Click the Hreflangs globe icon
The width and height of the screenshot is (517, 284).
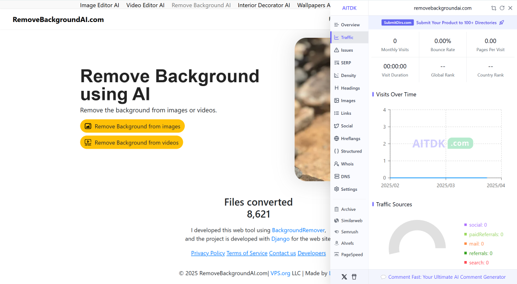tap(337, 138)
